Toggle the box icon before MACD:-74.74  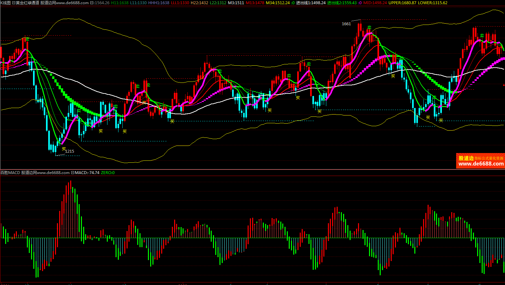(x=73, y=173)
